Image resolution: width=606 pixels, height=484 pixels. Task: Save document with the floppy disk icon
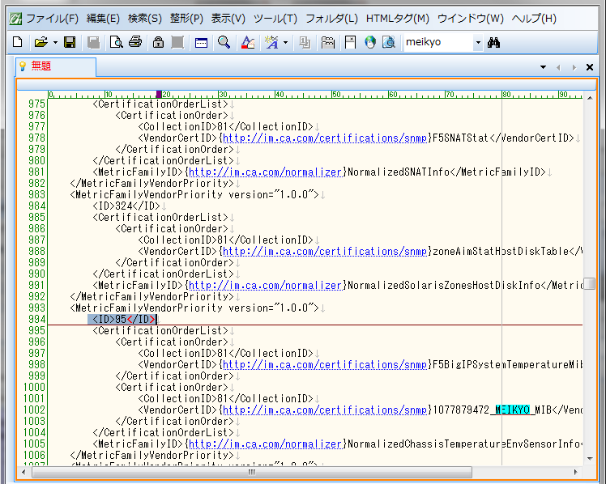pyautogui.click(x=70, y=42)
